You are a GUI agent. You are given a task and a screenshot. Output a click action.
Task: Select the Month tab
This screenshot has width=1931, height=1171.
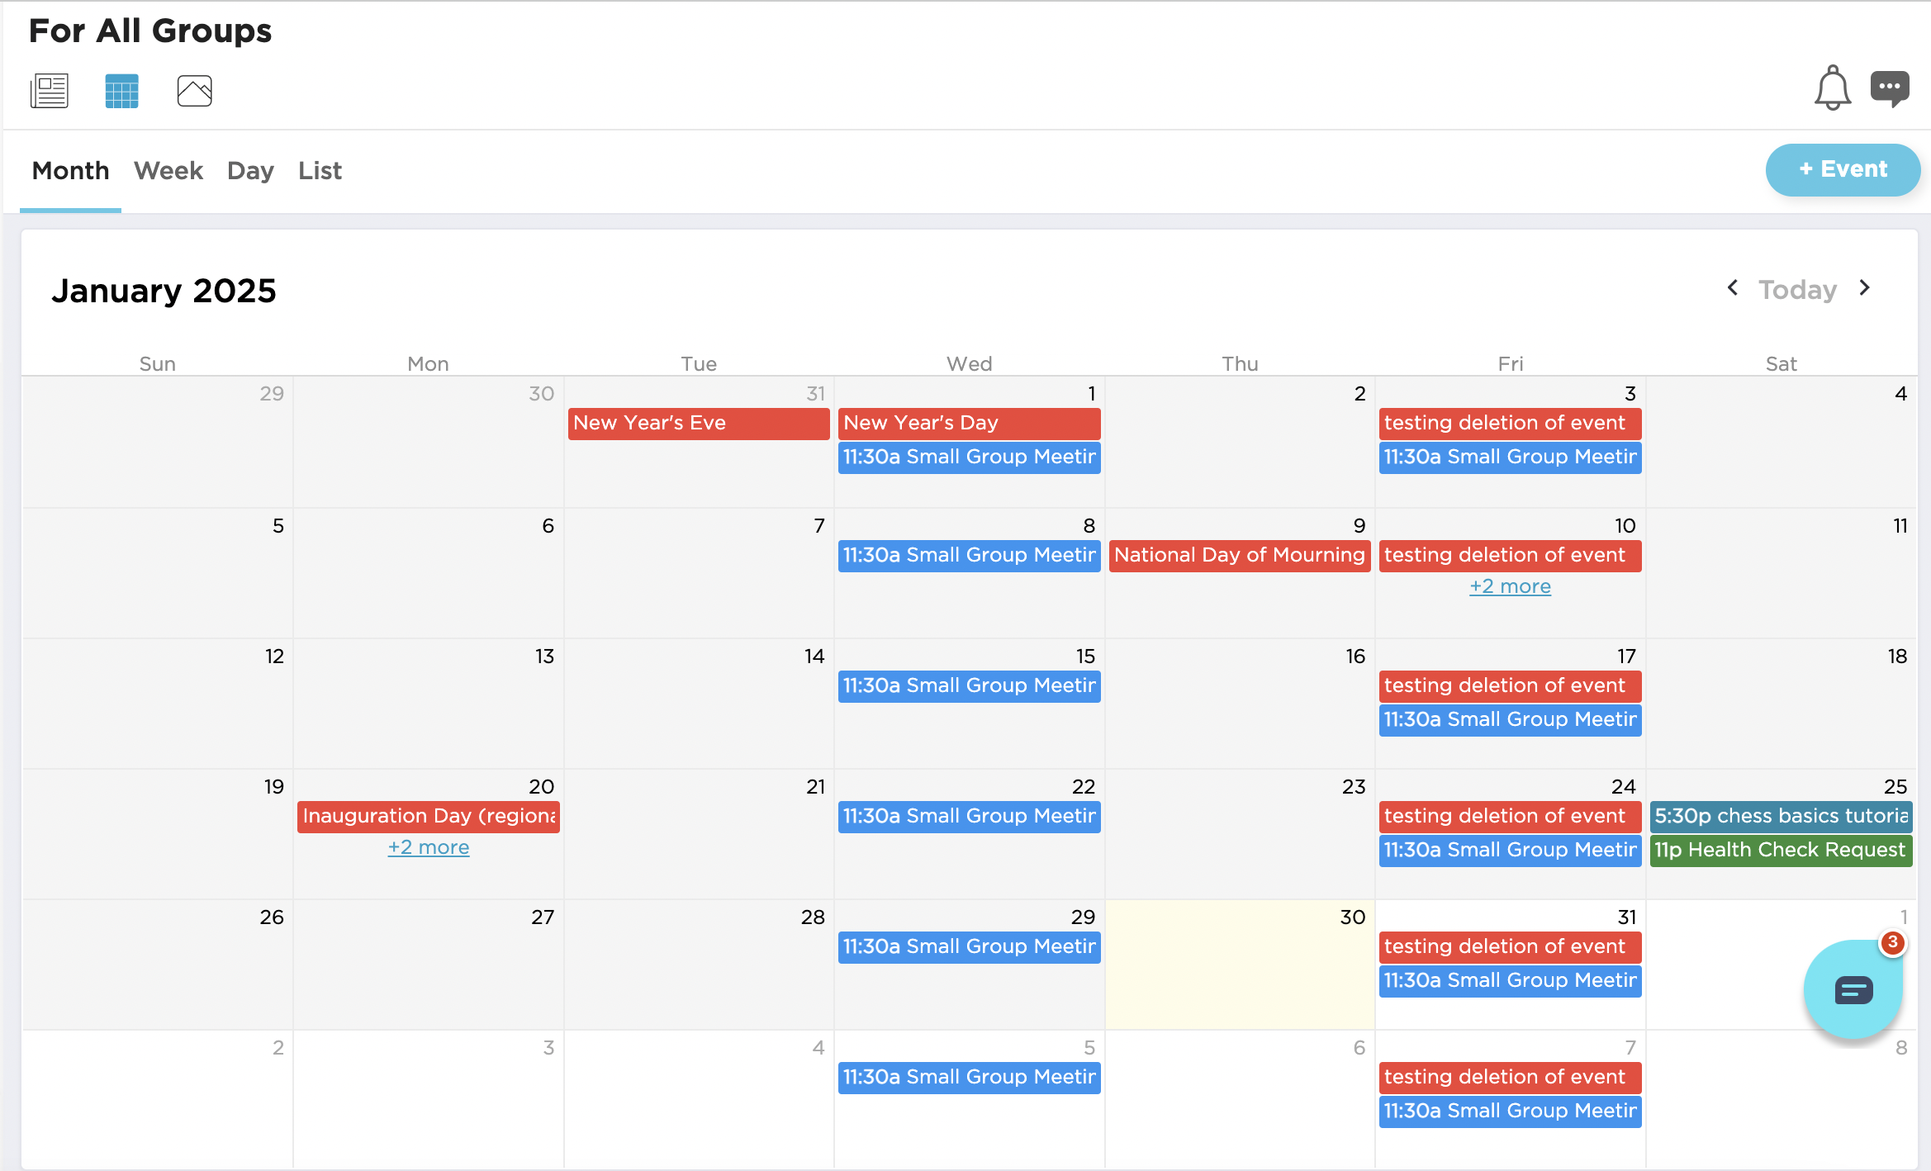point(70,171)
